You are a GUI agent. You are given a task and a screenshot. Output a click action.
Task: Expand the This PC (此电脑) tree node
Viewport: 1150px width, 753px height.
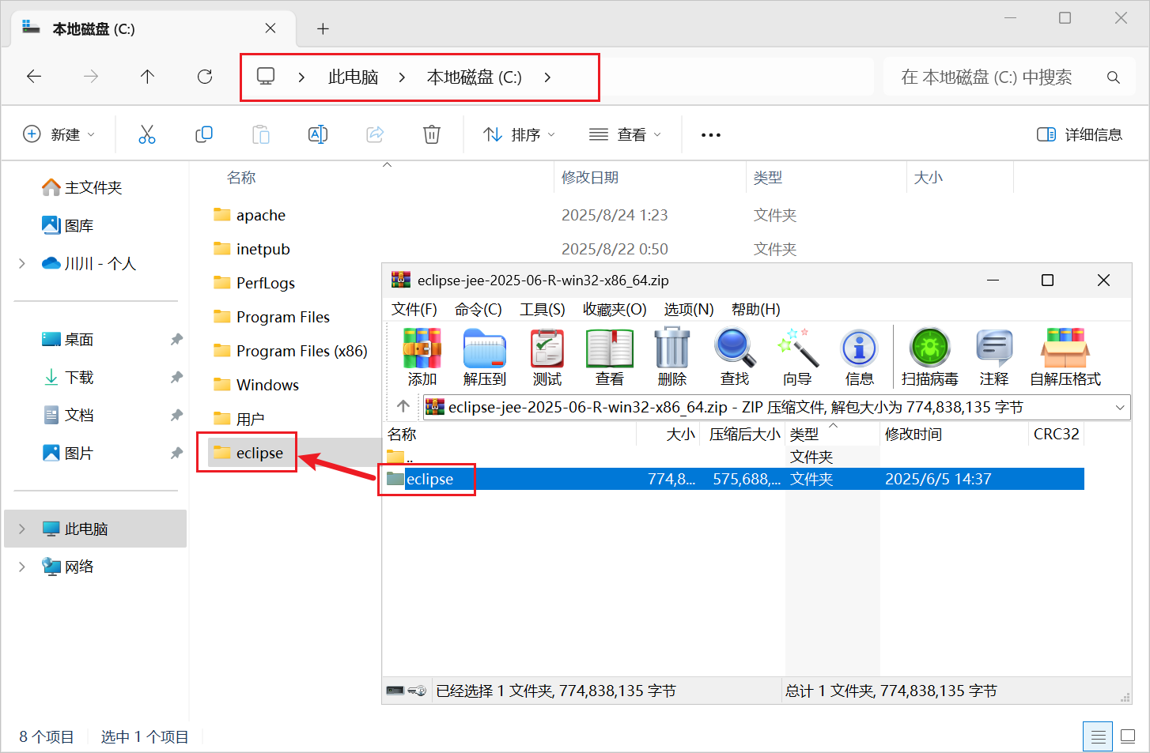tap(22, 529)
